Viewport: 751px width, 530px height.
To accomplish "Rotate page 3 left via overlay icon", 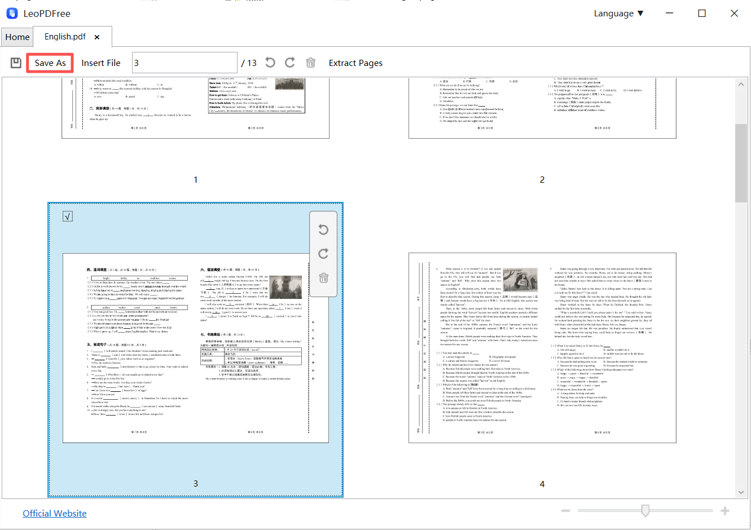I will (x=323, y=229).
